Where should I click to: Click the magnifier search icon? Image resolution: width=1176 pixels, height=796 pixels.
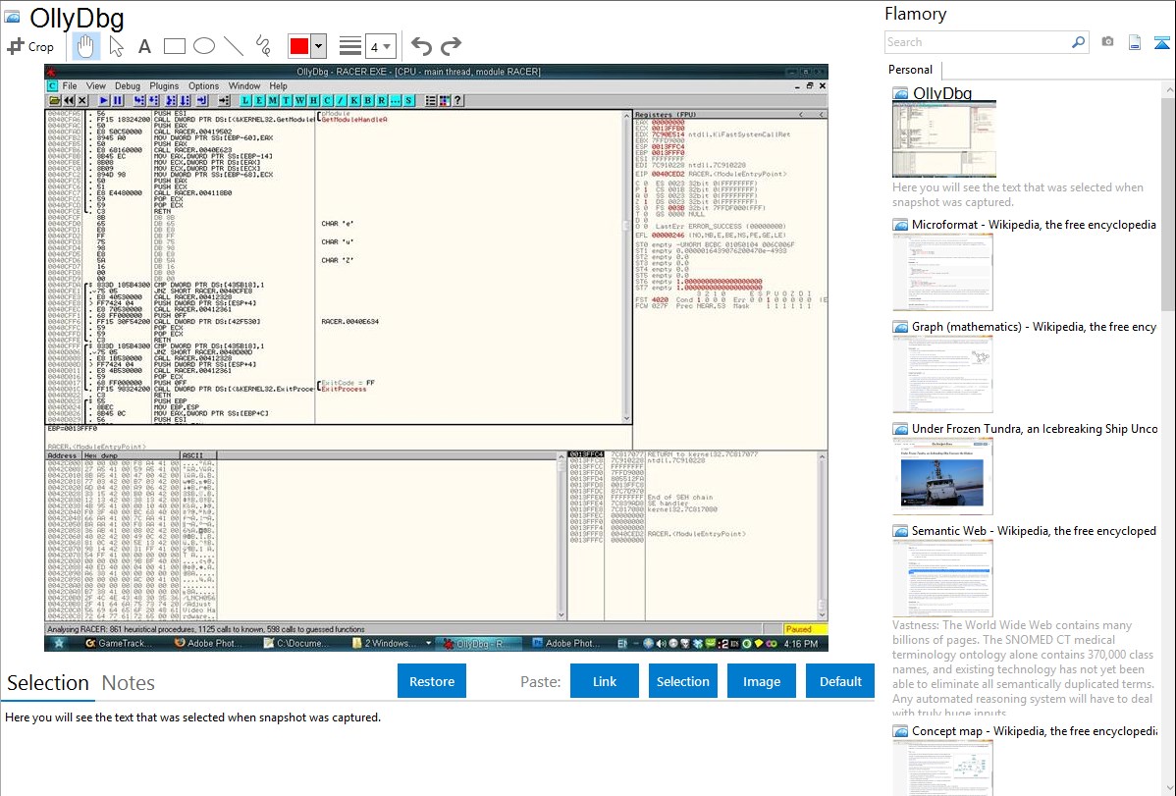tap(1078, 42)
